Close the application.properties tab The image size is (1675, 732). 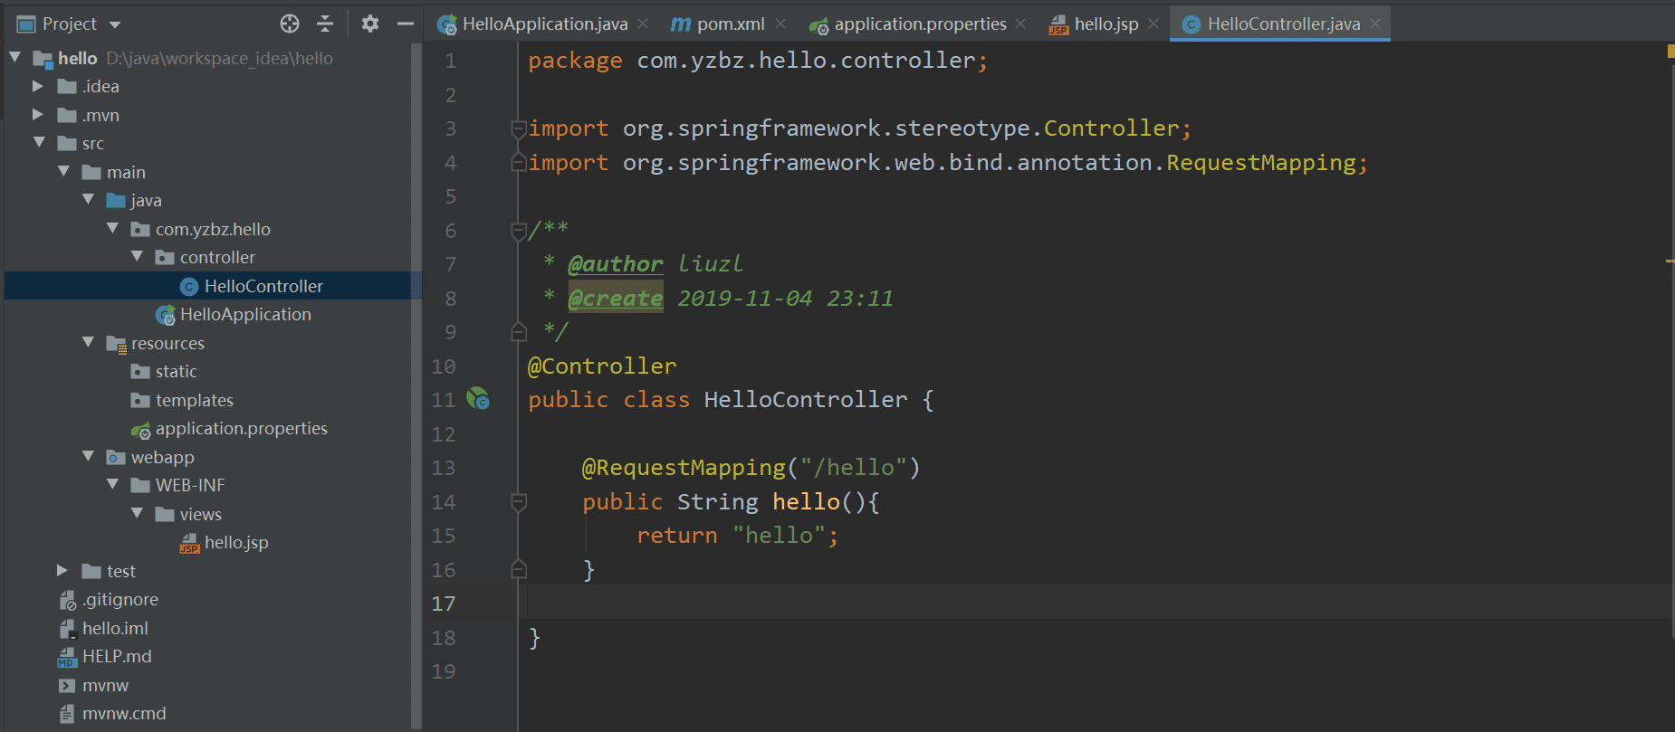pos(1020,24)
